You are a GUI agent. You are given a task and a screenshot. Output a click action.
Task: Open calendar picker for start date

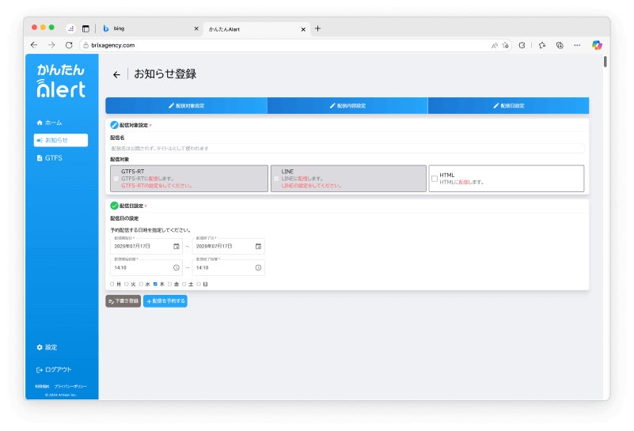[x=177, y=247]
